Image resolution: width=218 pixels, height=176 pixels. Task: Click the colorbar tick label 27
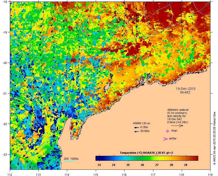pyautogui.click(x=157, y=165)
